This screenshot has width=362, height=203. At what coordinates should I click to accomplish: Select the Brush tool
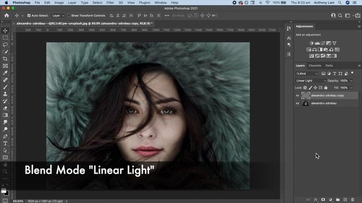(5, 87)
